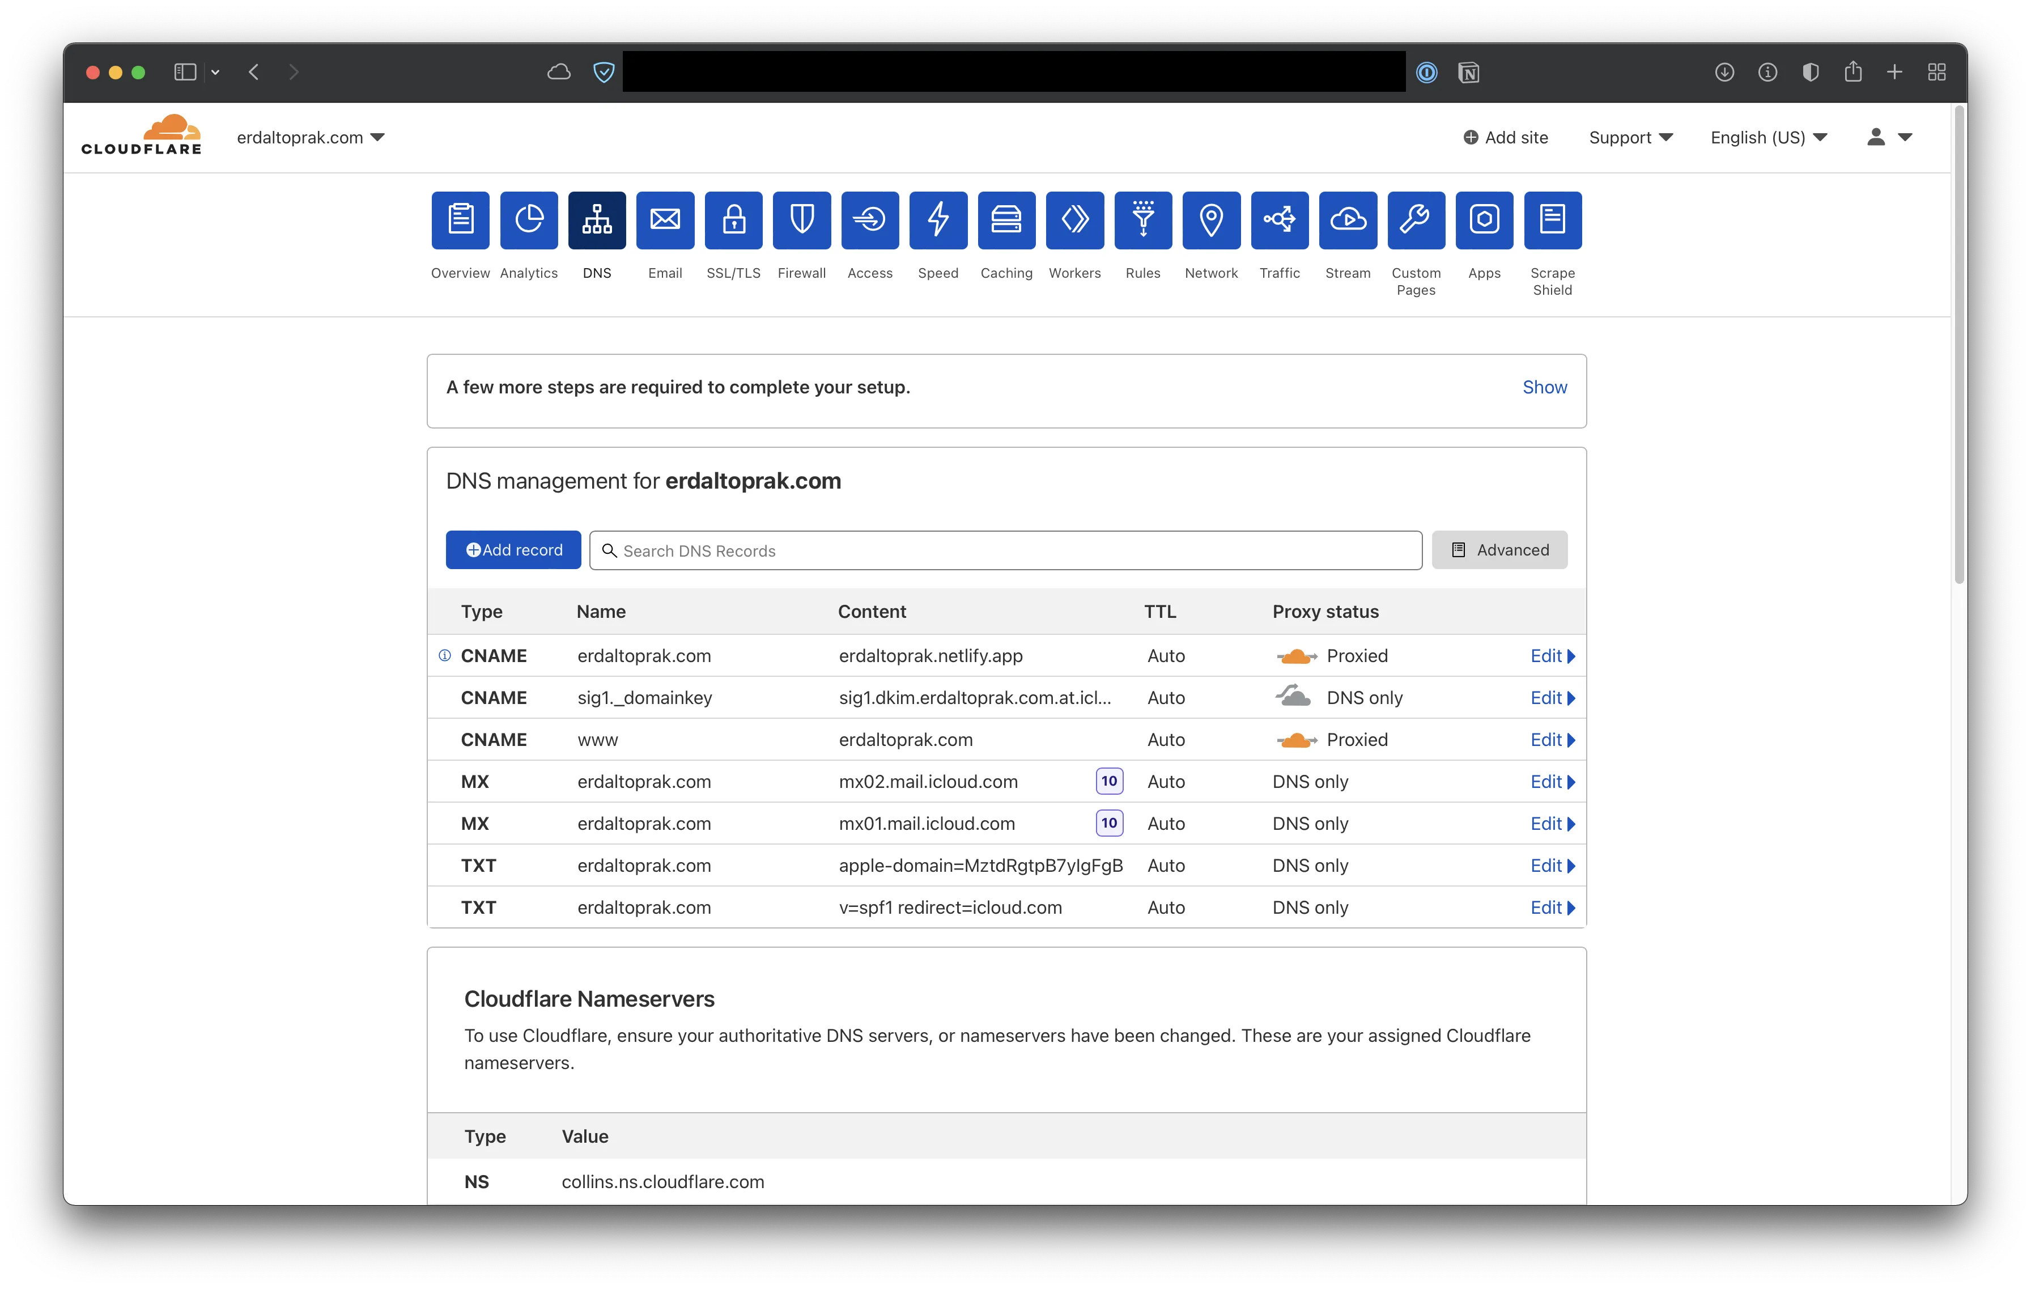
Task: Open the Firewall shield icon
Action: 801,220
